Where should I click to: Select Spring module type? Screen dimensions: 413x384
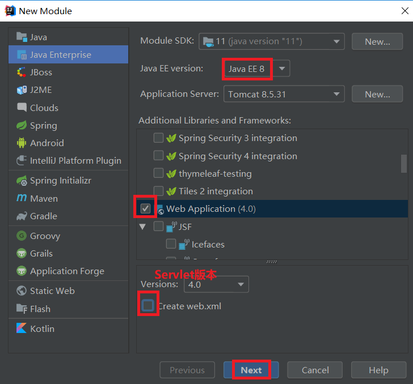(68, 126)
